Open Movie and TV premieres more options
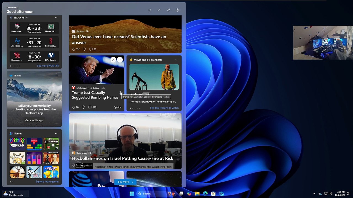The image size is (353, 198). [176, 60]
